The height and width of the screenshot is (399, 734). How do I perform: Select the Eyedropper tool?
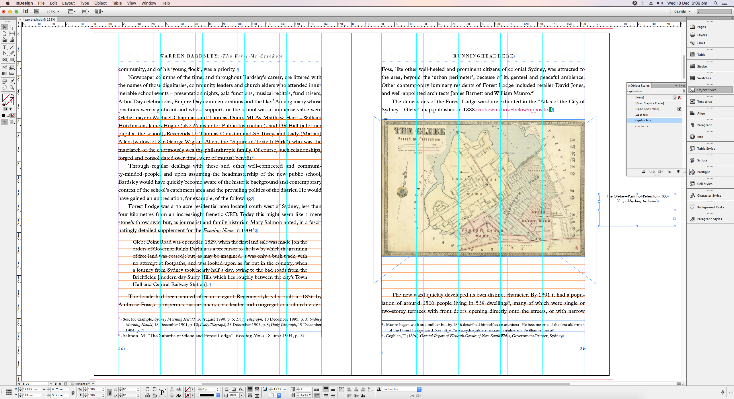coord(12,82)
